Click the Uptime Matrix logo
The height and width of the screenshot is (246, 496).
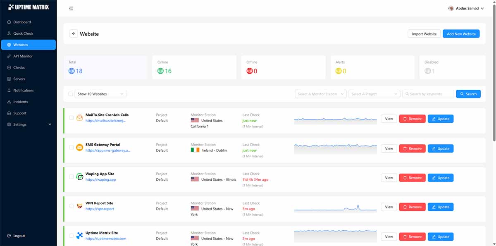[28, 7]
